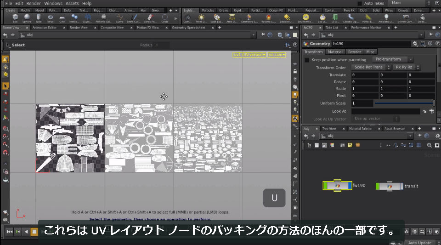Screen dimensions: 441x245
Task: Switch to the Tree View tab
Action: (329, 129)
